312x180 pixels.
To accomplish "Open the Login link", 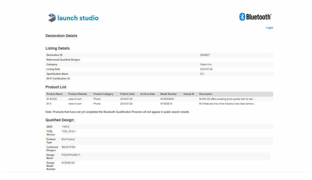I will point(270,28).
